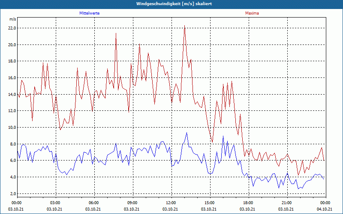Click the 10,0 y-axis value
The image size is (343, 214).
(12, 127)
